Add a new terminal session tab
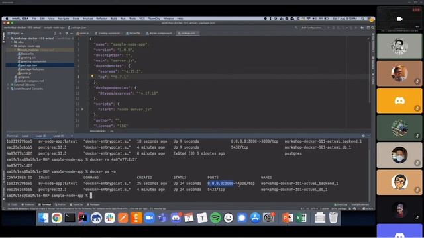Screen dimensions: 424x238 point(72,136)
